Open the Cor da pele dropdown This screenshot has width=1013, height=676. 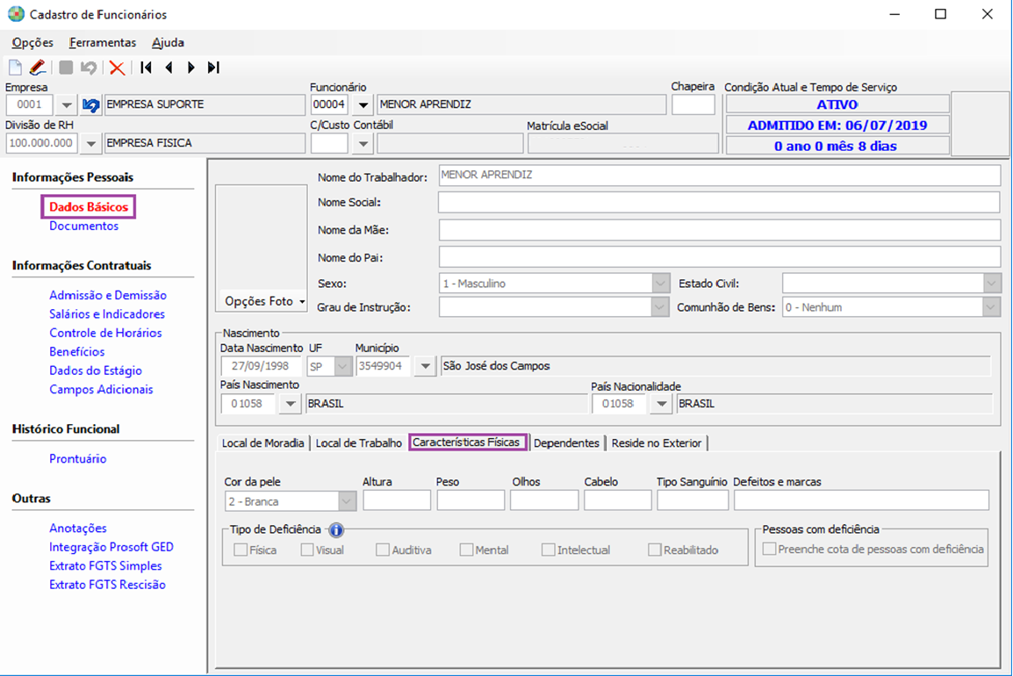click(347, 501)
